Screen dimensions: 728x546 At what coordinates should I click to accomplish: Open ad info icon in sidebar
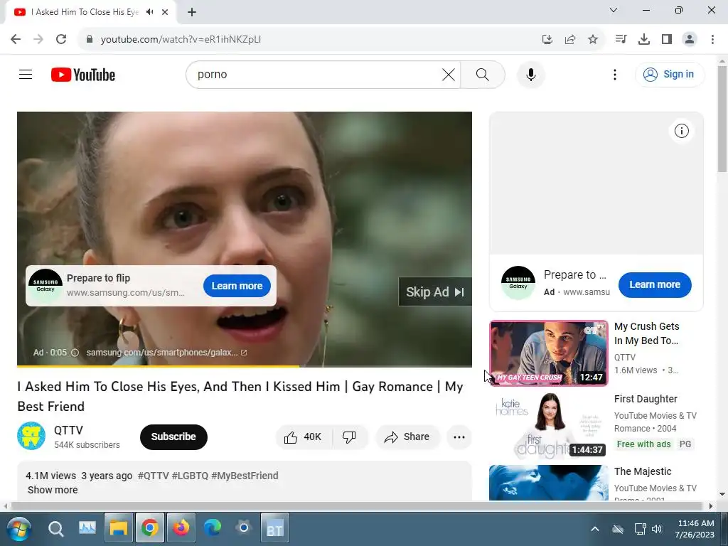point(681,131)
